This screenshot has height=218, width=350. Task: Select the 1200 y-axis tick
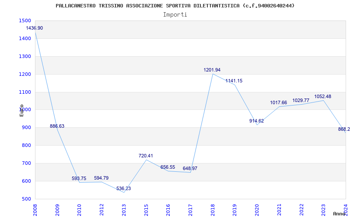click(25, 74)
